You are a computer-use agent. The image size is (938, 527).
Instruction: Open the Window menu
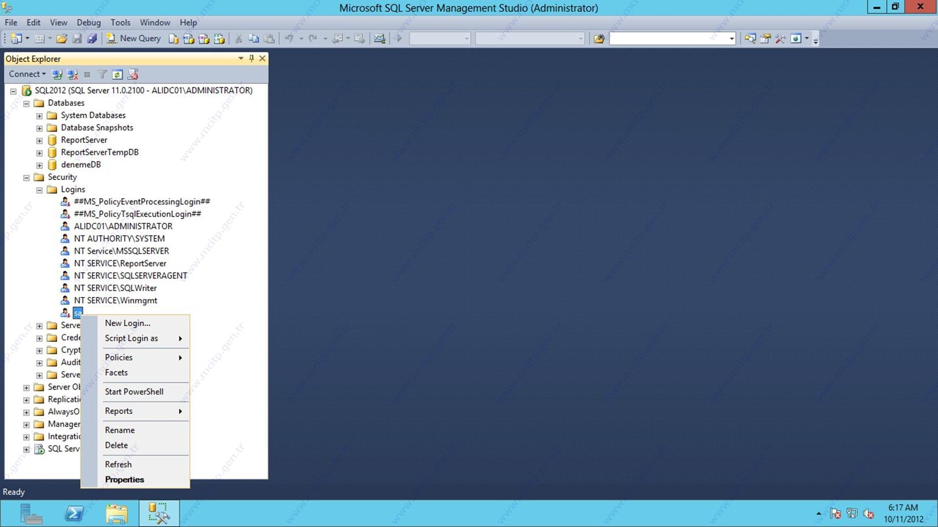(155, 23)
